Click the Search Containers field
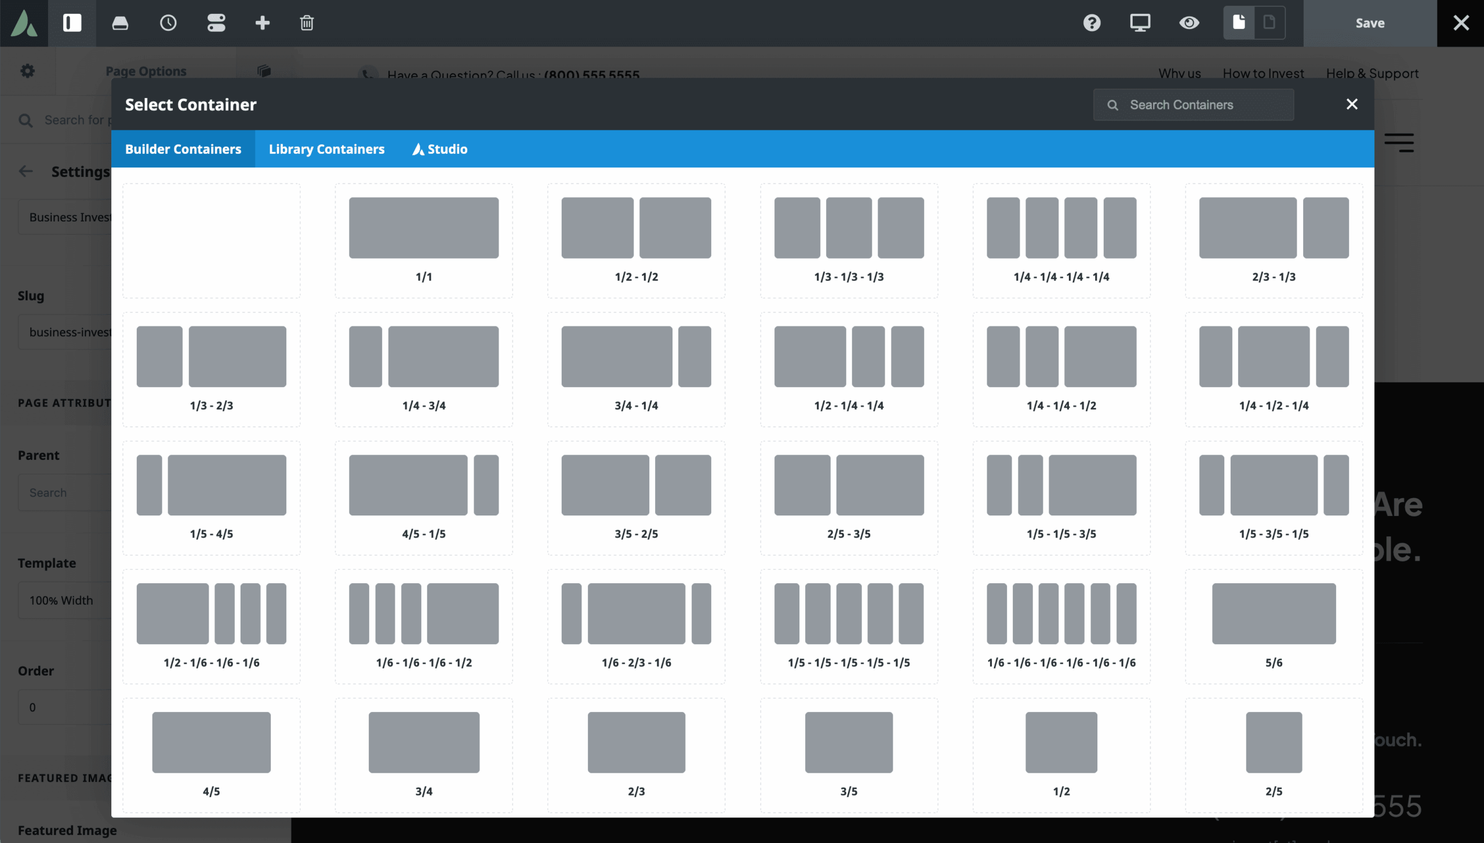 [x=1192, y=104]
